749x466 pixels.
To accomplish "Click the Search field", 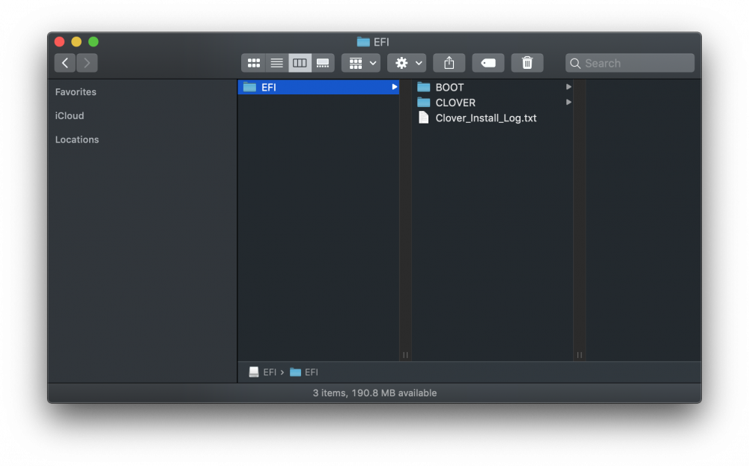I will 630,63.
